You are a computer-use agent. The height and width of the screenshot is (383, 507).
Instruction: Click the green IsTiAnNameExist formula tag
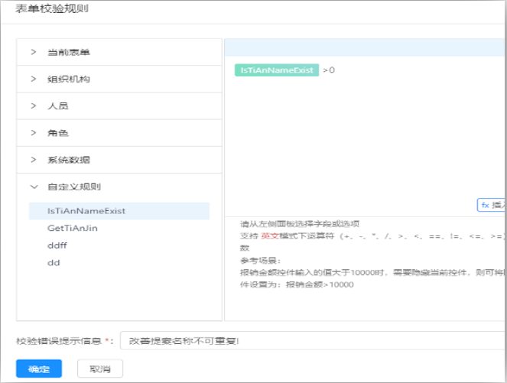pyautogui.click(x=275, y=70)
